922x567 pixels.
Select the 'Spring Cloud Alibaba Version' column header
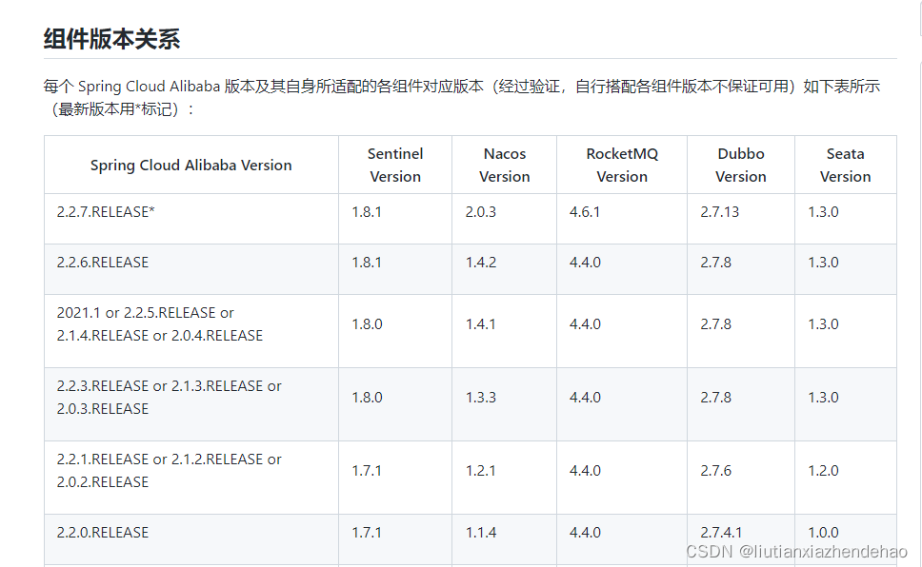pyautogui.click(x=191, y=166)
